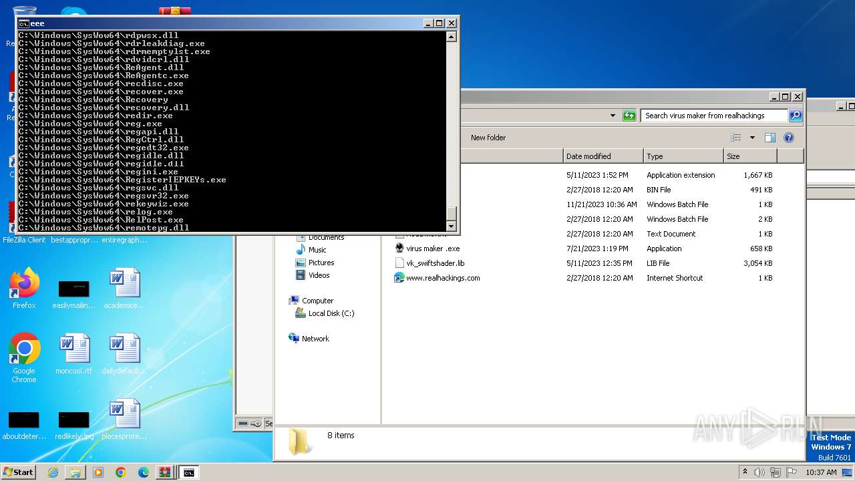Click the search magnifier button in Explorer

click(795, 116)
